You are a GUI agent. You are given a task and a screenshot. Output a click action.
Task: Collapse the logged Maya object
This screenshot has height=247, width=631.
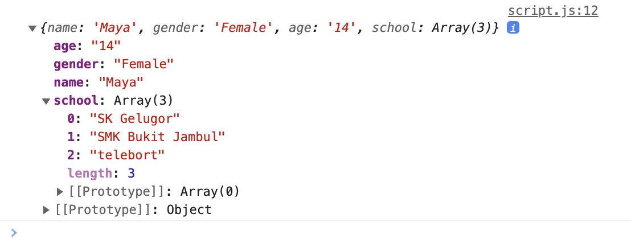tap(32, 28)
